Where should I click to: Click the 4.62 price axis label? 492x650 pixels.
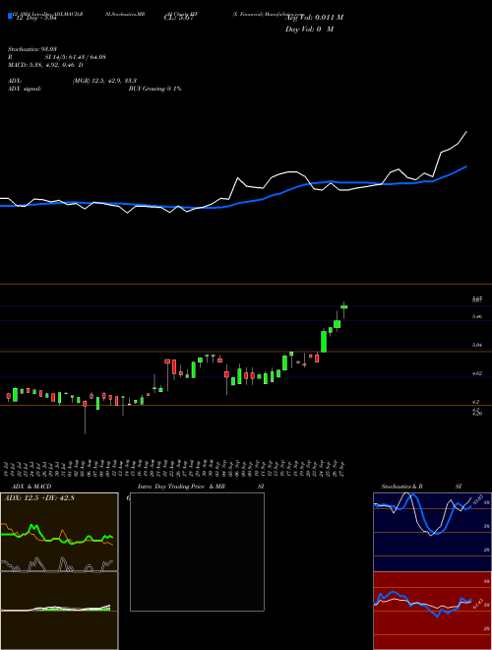pyautogui.click(x=477, y=373)
